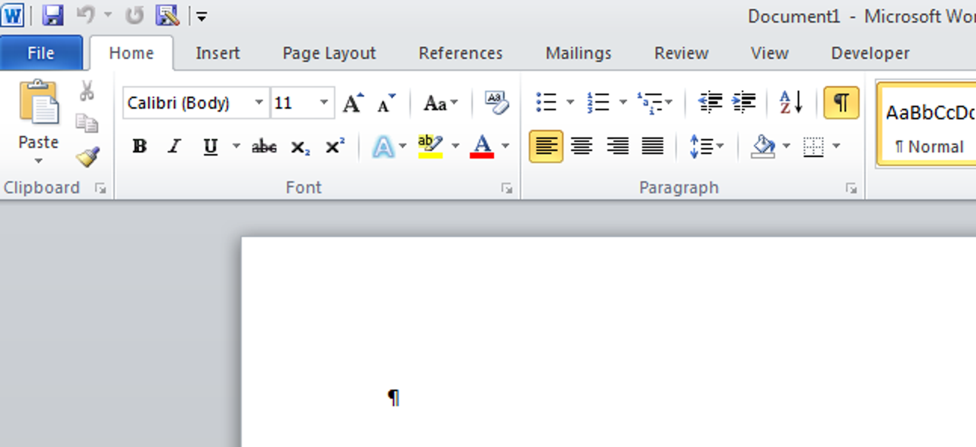Expand the font color dropdown arrow
Viewport: 976px width, 447px height.
(505, 146)
